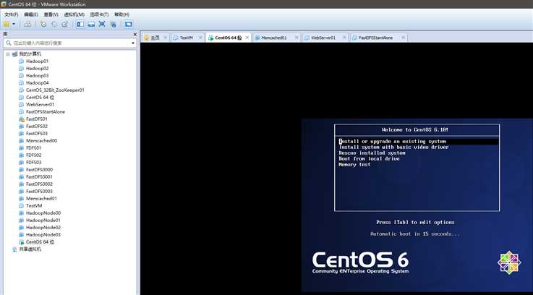
Task: Click the revert to snapshot toolbar icon
Action: pyautogui.click(x=54, y=24)
